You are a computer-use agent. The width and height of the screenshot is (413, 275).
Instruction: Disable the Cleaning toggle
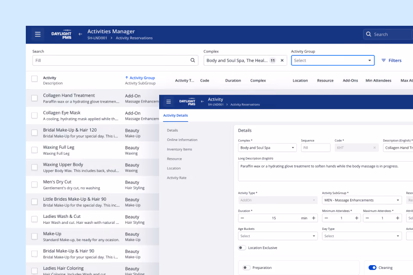373,268
